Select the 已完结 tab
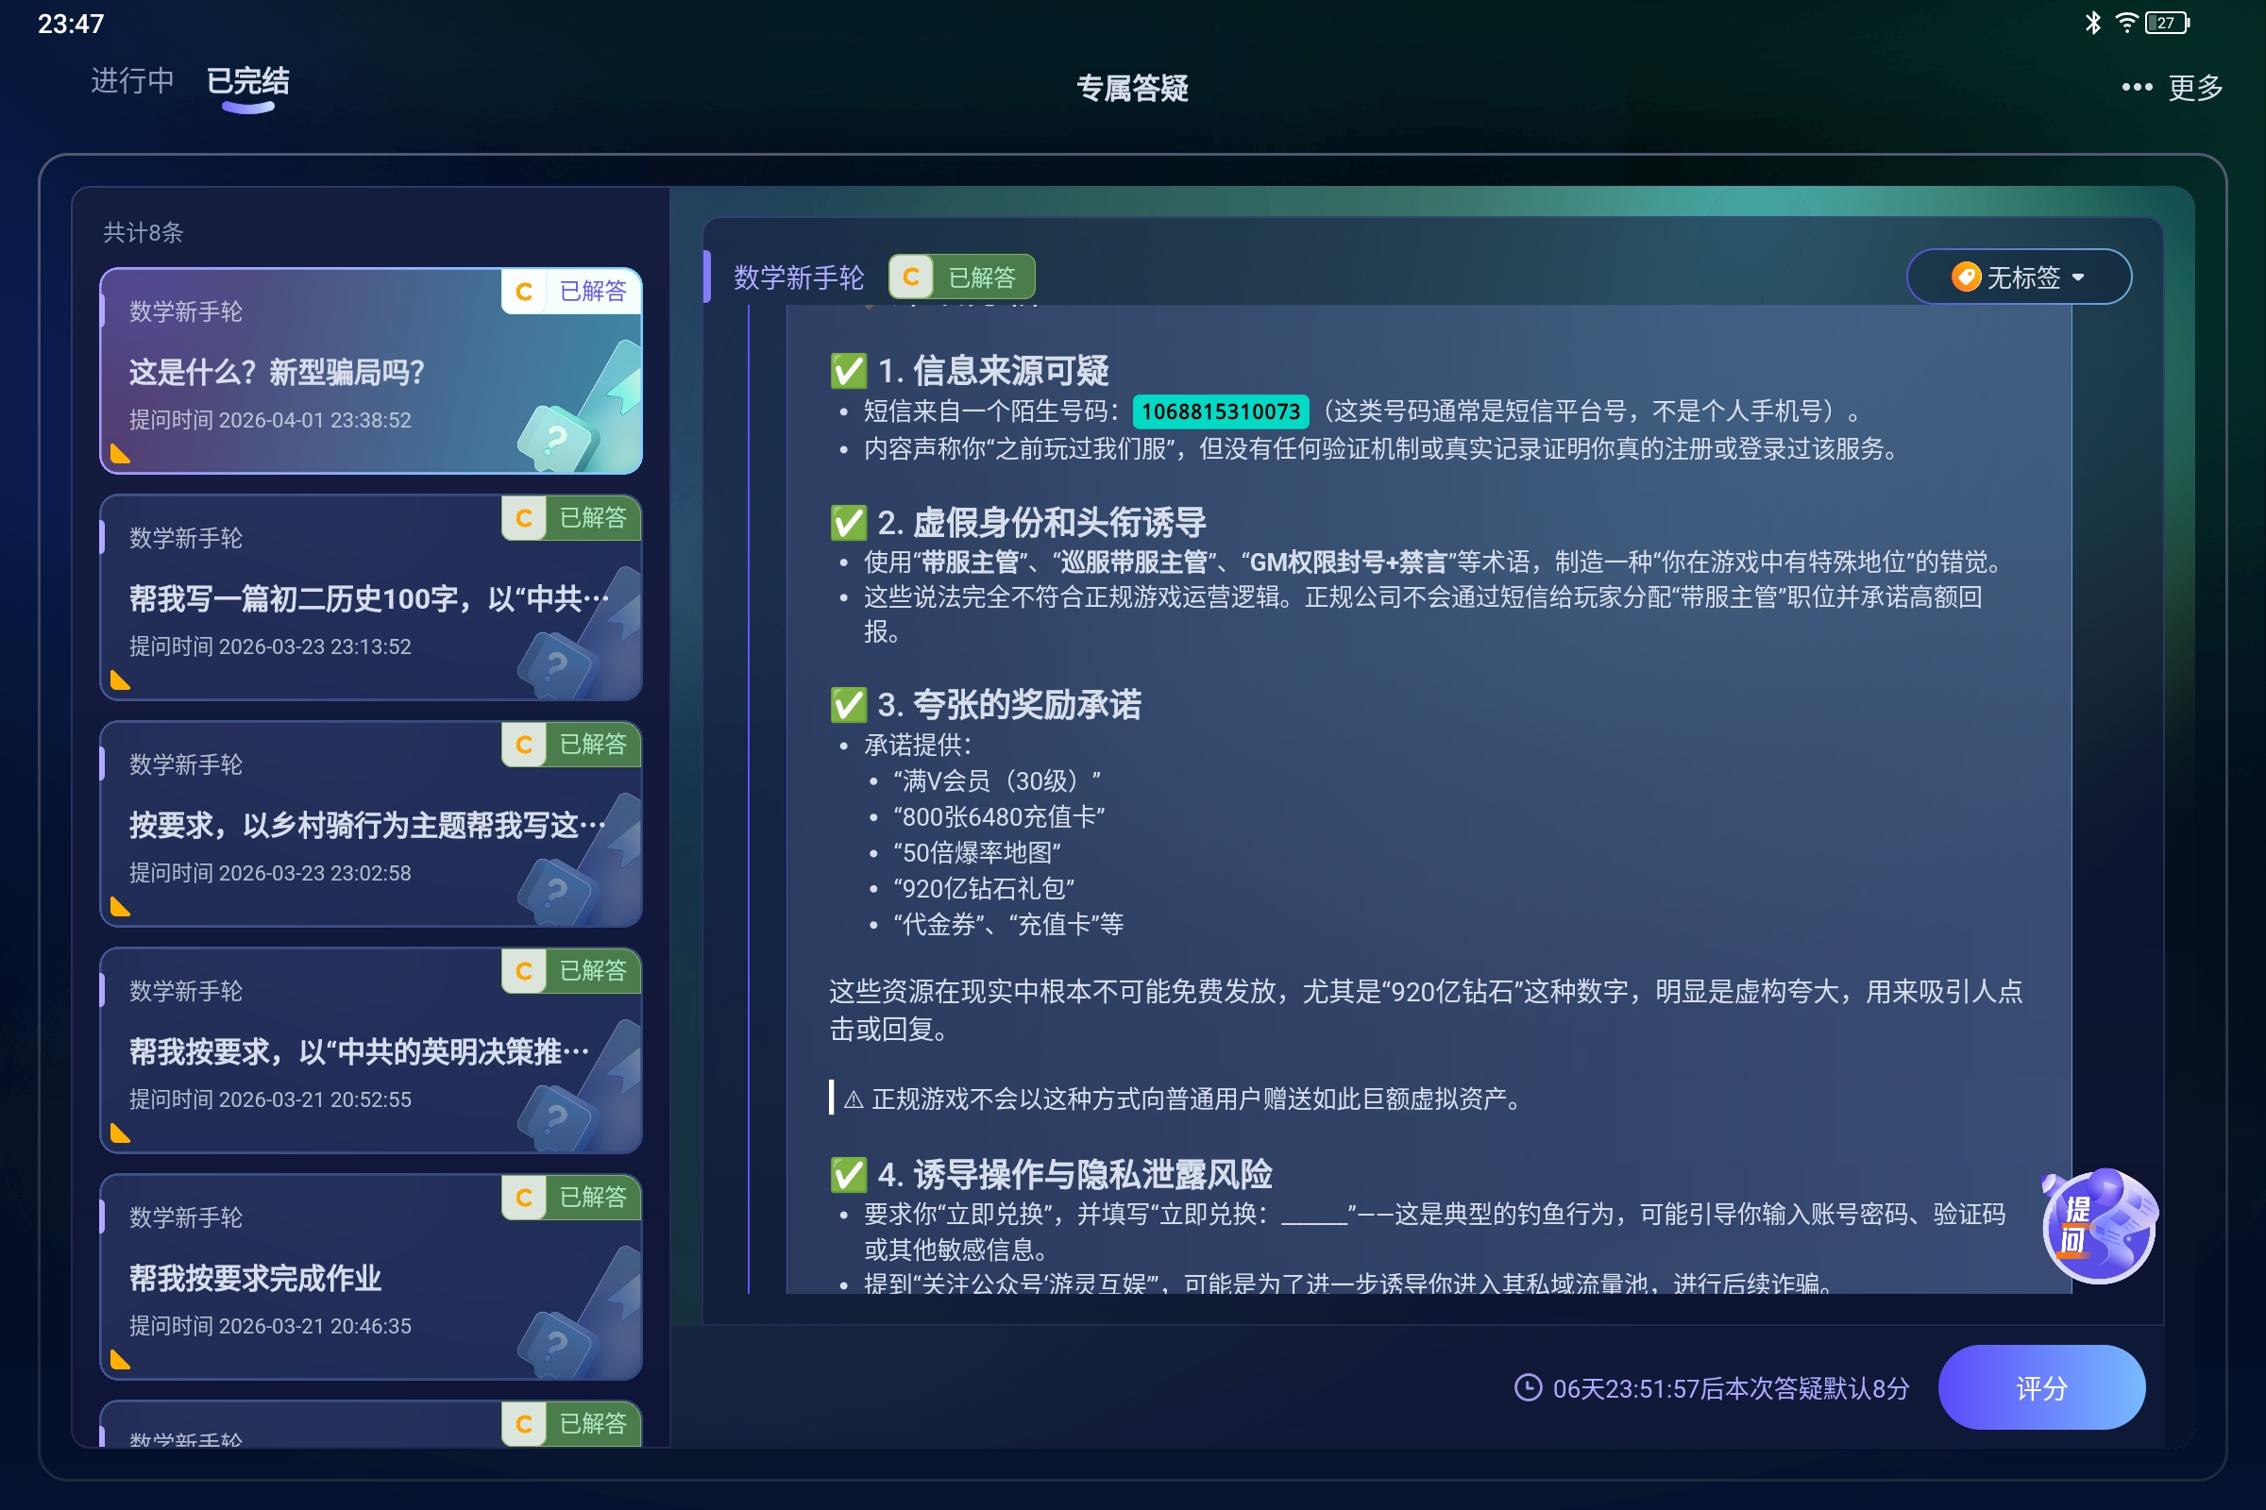2266x1510 pixels. (247, 82)
